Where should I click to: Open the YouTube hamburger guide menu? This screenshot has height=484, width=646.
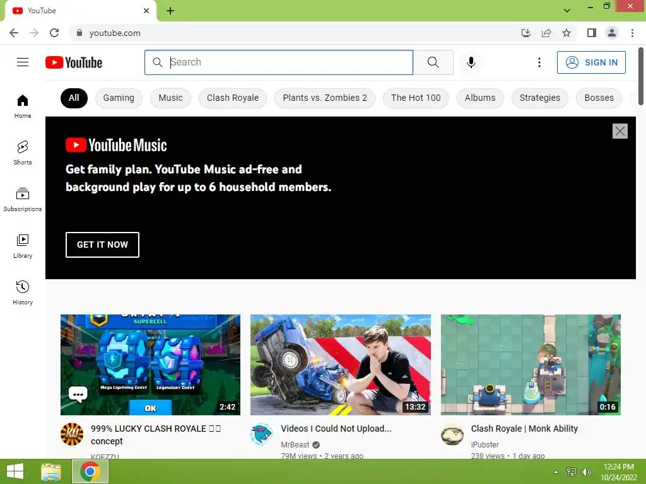point(23,62)
